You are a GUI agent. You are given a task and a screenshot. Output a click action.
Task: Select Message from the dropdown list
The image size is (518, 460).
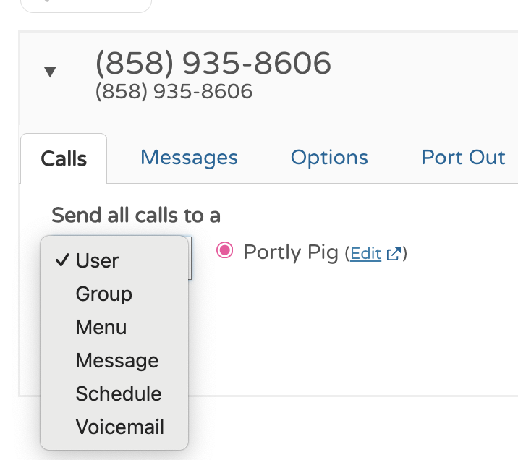pyautogui.click(x=117, y=360)
